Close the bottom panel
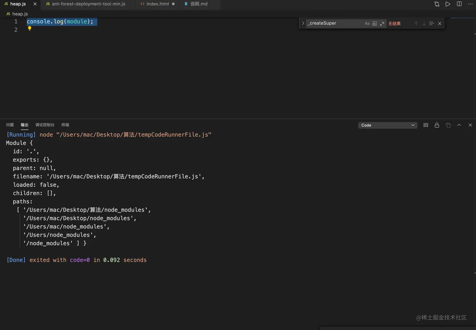This screenshot has height=330, width=476. click(470, 125)
